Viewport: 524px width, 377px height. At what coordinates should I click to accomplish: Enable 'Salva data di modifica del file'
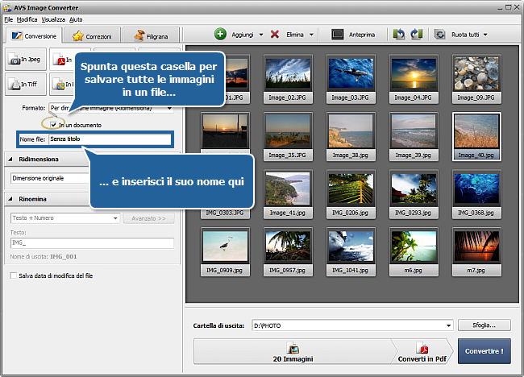[x=12, y=275]
